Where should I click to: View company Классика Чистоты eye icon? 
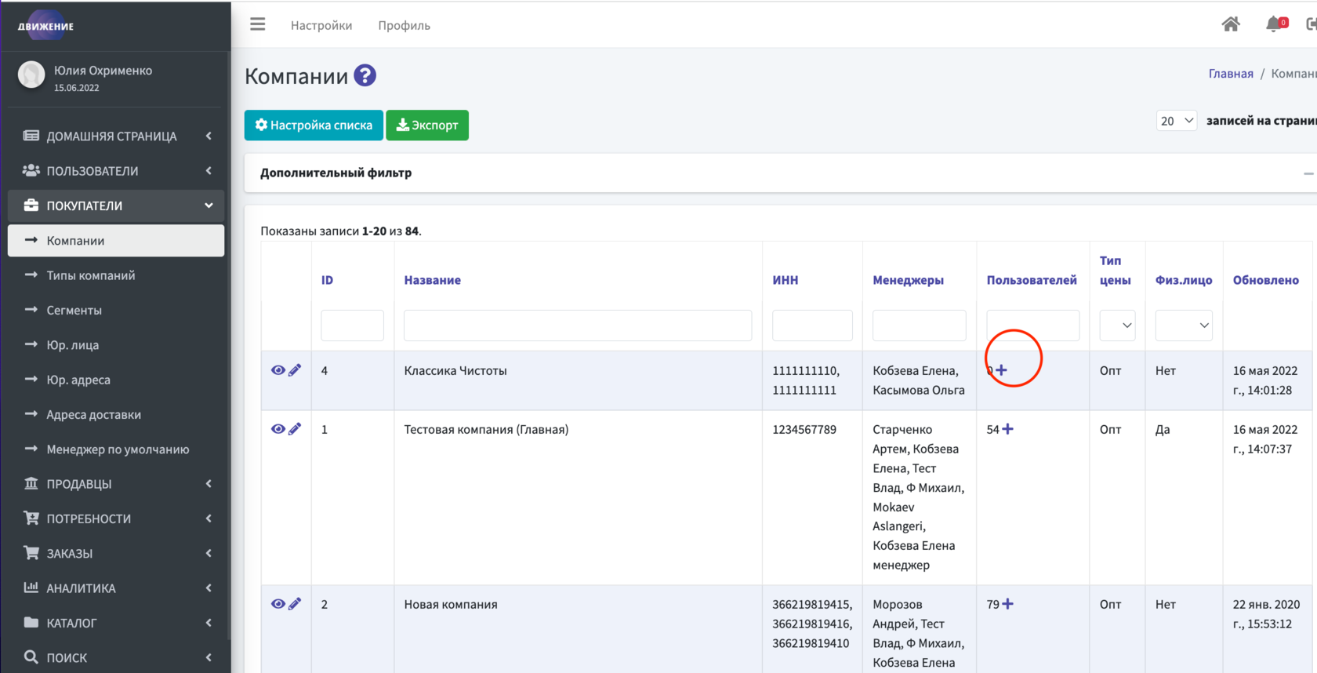278,370
